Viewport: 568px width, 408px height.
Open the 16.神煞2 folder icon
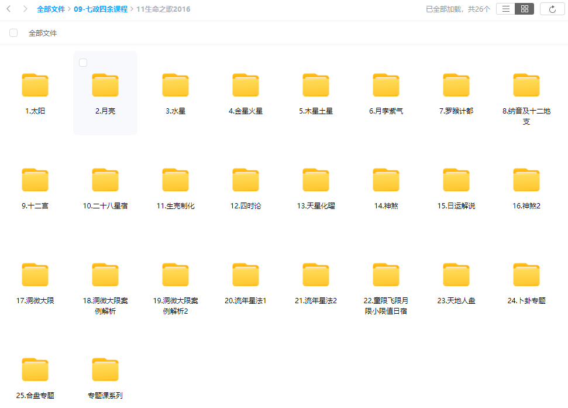526,180
